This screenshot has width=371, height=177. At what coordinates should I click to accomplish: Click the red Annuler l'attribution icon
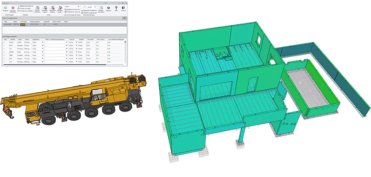13,8
